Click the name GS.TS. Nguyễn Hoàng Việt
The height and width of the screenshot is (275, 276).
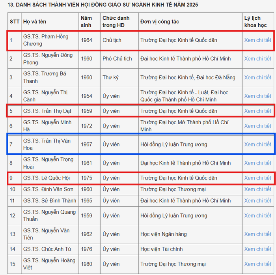point(49,264)
